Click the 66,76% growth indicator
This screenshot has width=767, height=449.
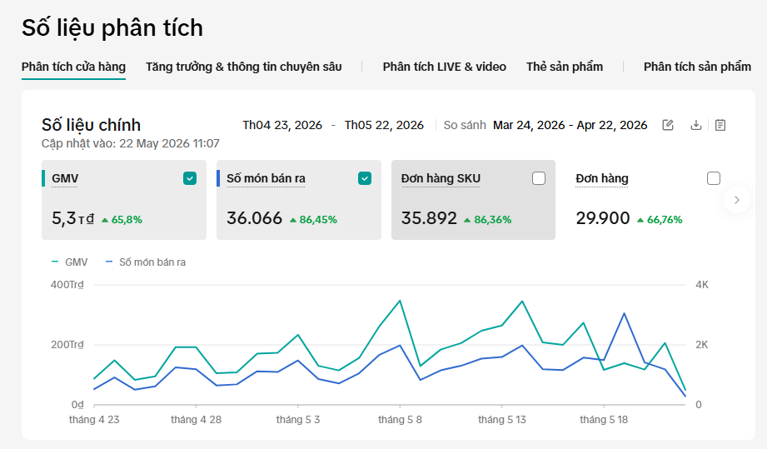click(x=660, y=220)
